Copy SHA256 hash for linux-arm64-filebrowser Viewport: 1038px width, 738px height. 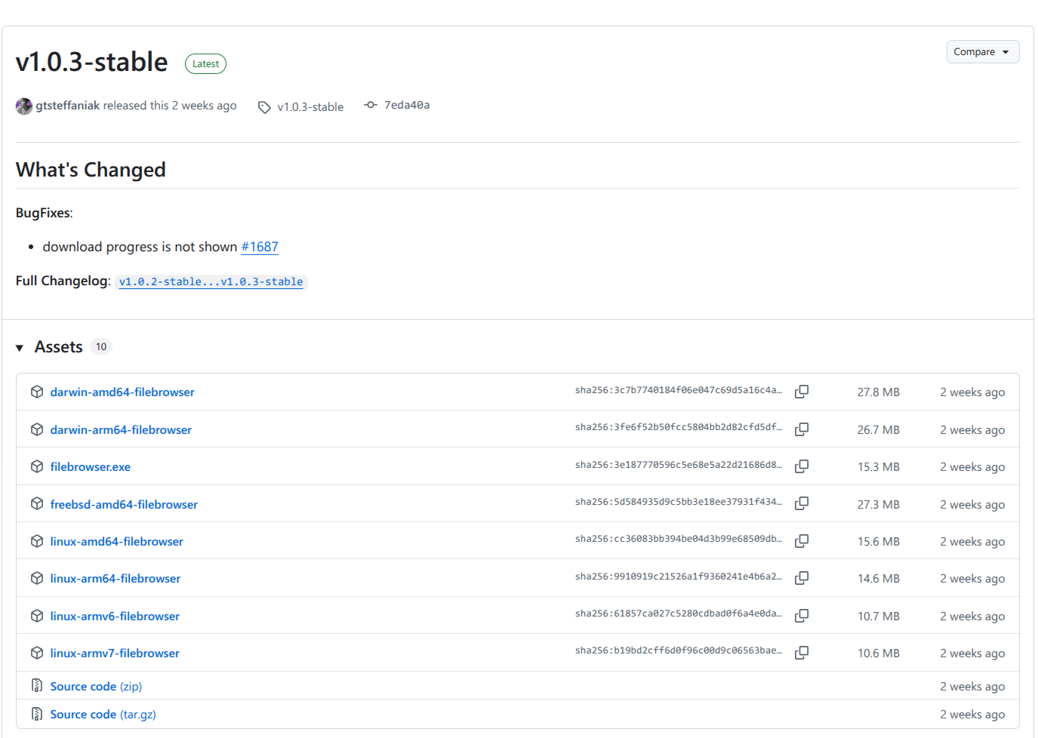click(802, 578)
